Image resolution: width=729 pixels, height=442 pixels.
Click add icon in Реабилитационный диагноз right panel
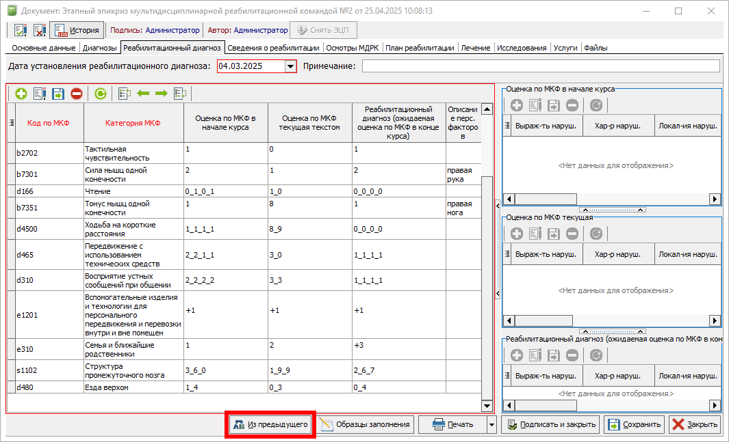517,355
